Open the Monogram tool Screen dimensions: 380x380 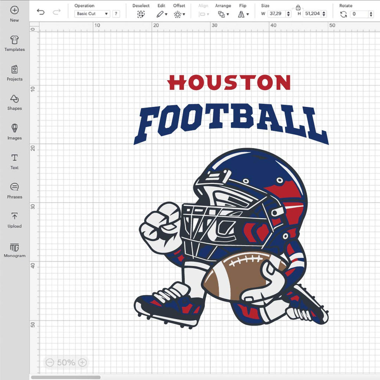(14, 248)
